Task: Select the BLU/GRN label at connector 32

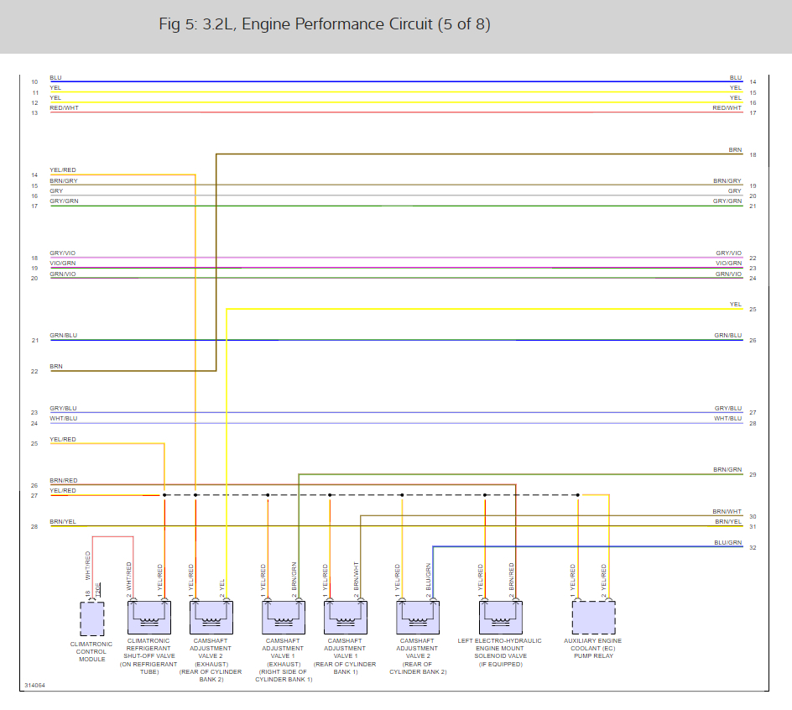Action: [728, 542]
